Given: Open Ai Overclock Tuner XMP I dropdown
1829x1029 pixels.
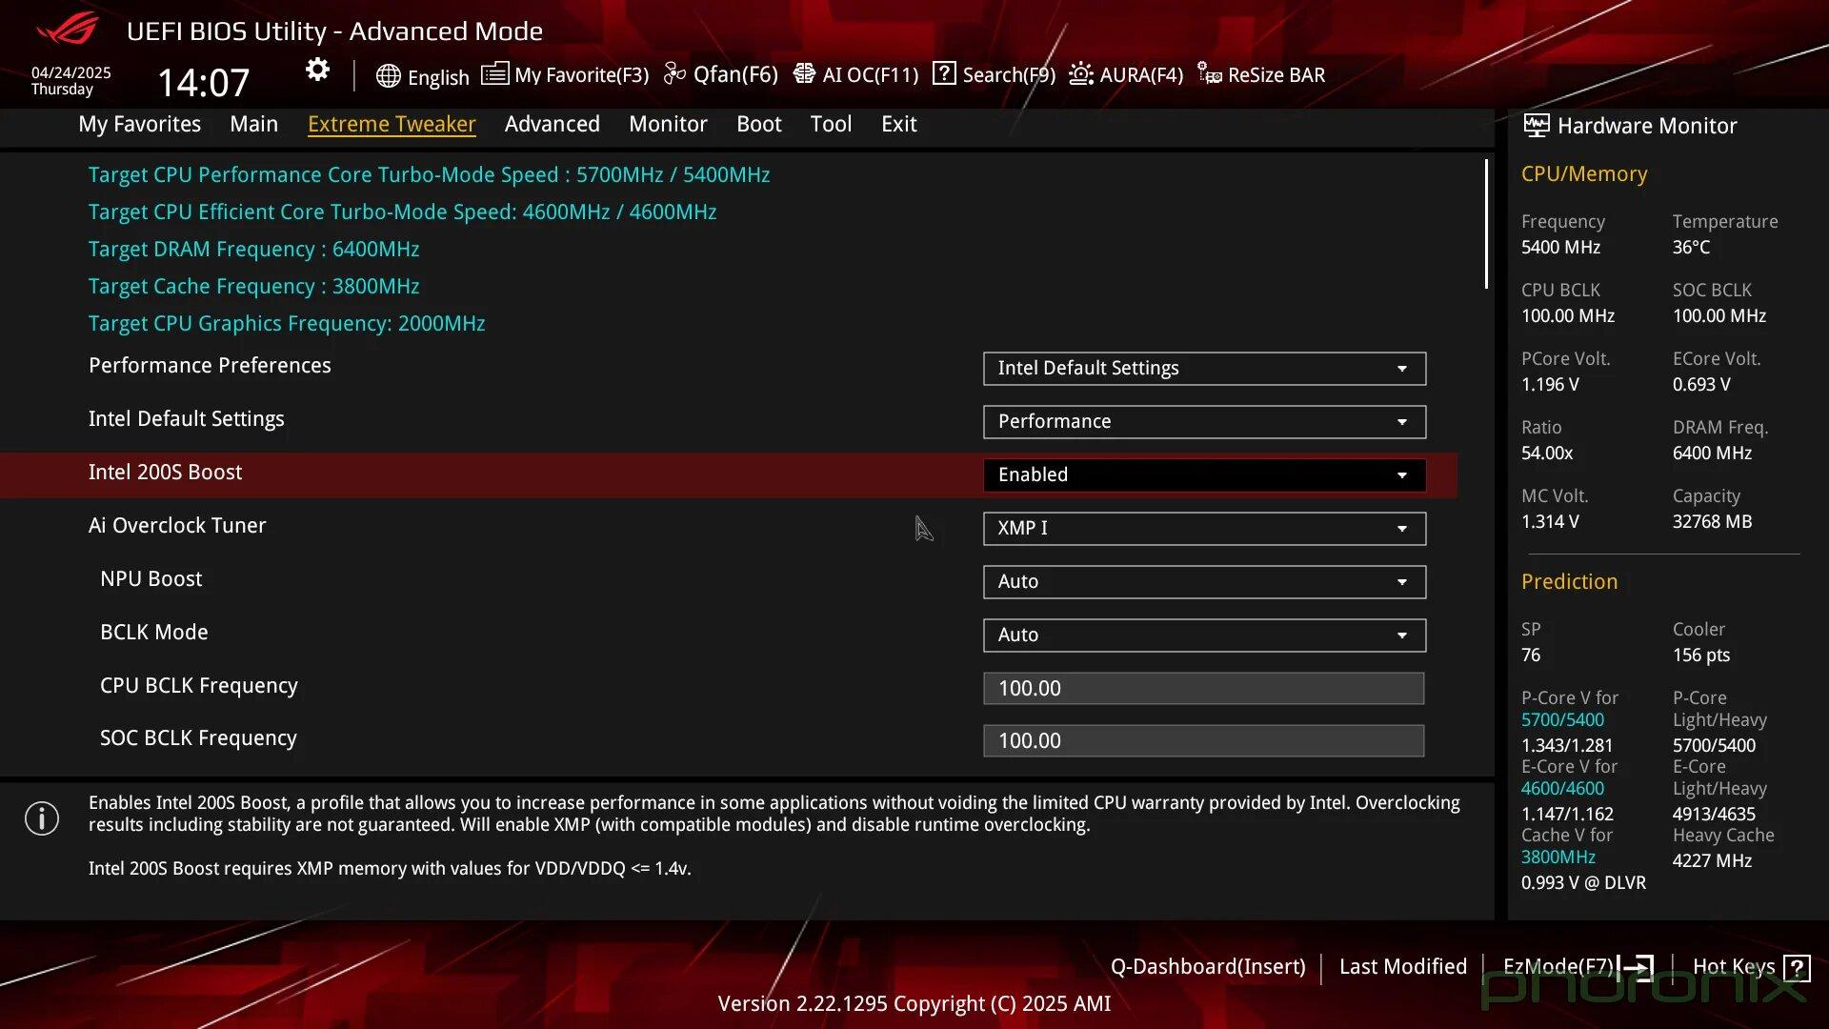Looking at the screenshot, I should pos(1204,528).
